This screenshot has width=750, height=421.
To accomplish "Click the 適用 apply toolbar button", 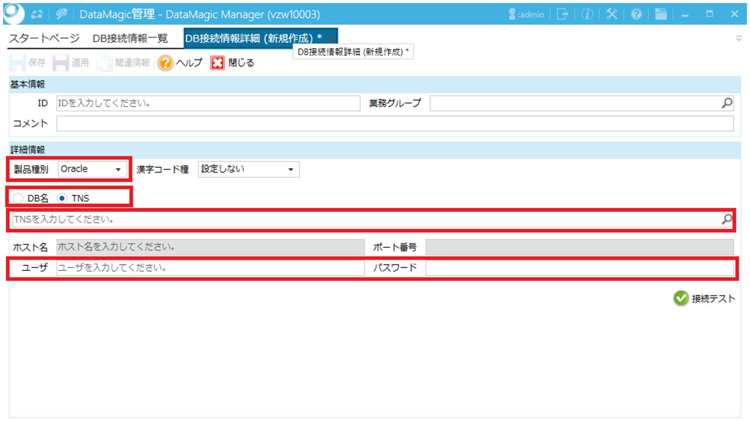I will point(71,63).
